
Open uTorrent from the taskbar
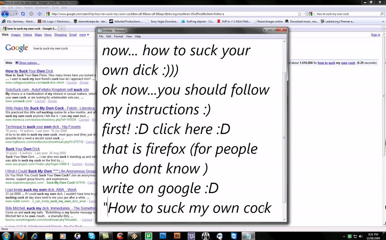click(149, 236)
